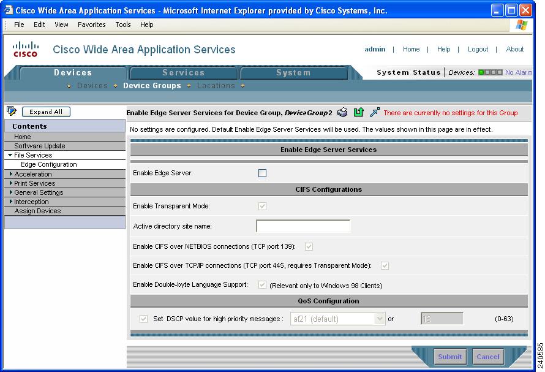The image size is (545, 372).
Task: Click the 'Cisco Wide Area Application Services' page title
Action: click(x=144, y=50)
